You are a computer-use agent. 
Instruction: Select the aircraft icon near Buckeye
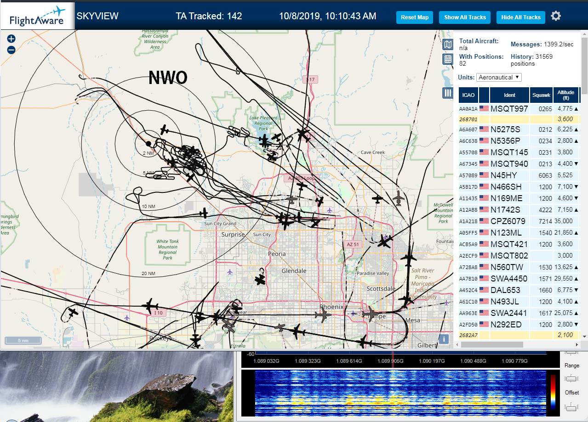point(196,340)
